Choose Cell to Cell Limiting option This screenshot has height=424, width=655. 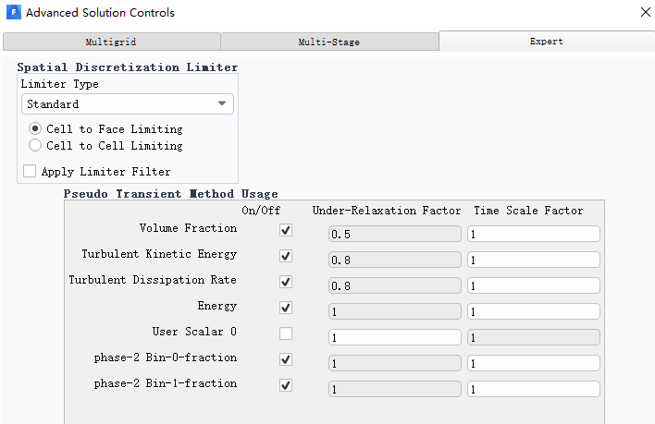[x=35, y=146]
